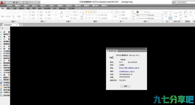
Task: Switch to the 天正建筑 ribbon tab
Action: 71,8
